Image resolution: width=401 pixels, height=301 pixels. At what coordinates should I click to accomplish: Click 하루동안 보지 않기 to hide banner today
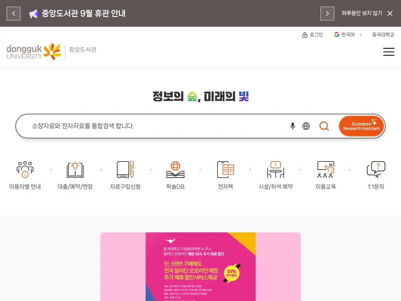362,13
